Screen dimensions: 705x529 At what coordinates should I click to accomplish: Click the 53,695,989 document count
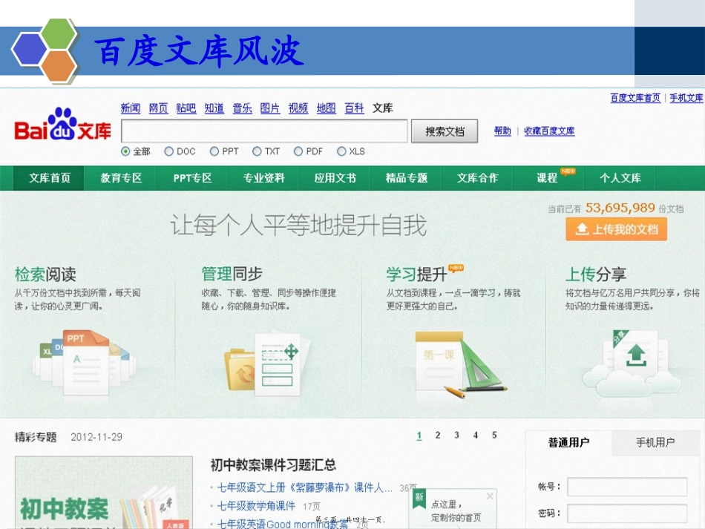(620, 208)
